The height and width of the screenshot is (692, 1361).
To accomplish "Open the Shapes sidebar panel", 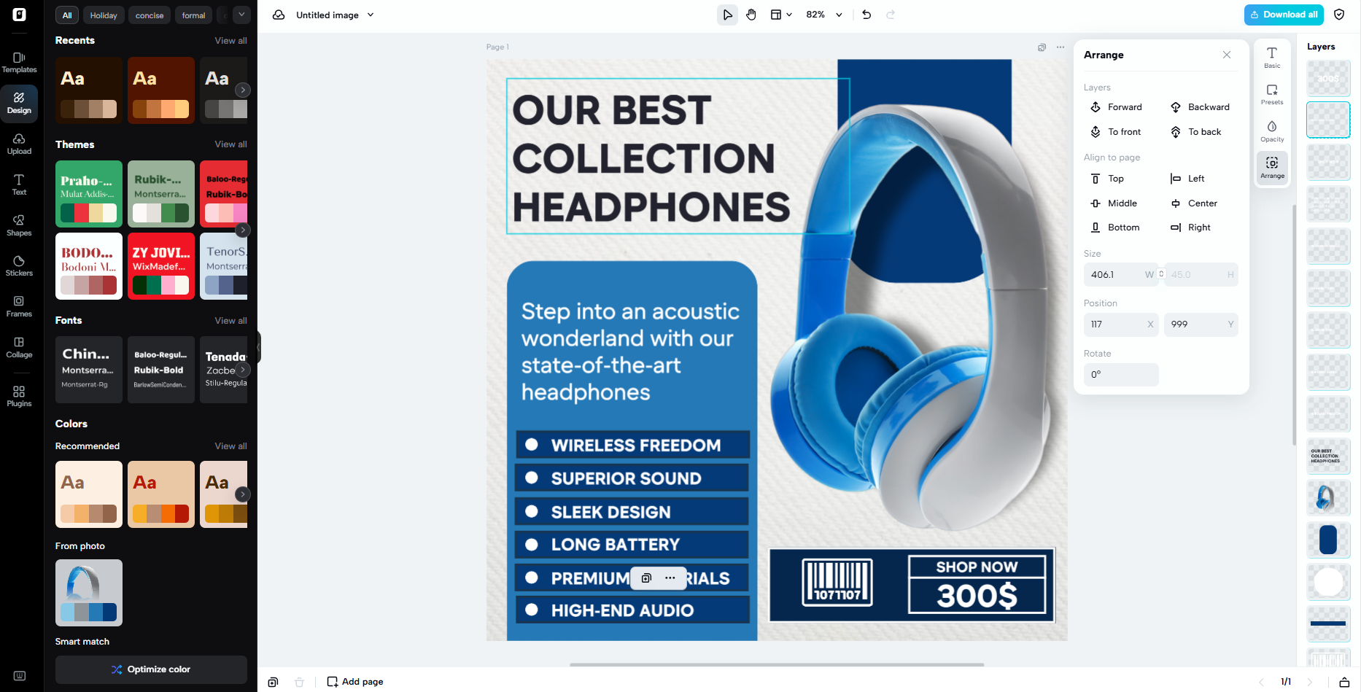I will (x=19, y=225).
